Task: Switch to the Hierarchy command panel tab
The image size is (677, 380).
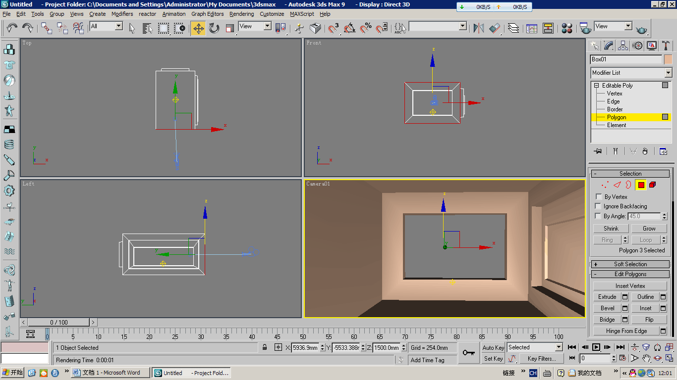Action: (623, 46)
